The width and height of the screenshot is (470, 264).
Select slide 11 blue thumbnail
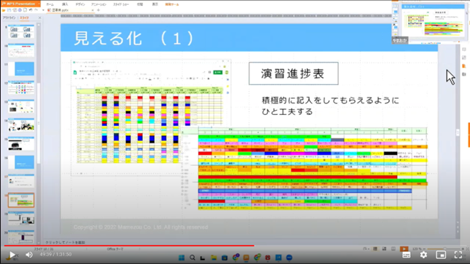[21, 69]
